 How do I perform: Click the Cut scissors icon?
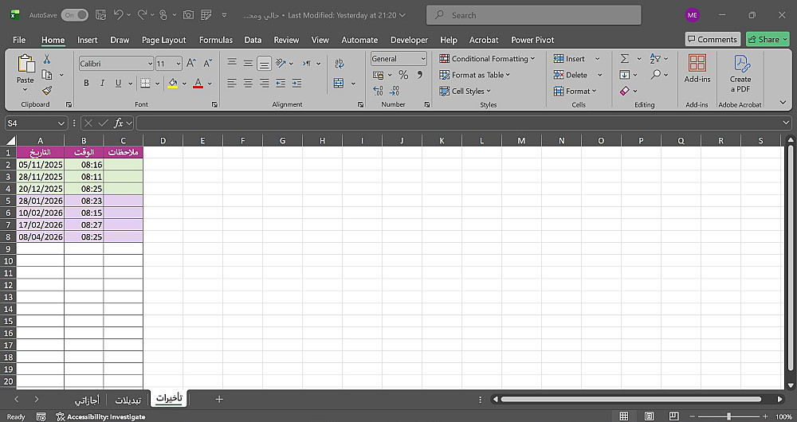[47, 59]
